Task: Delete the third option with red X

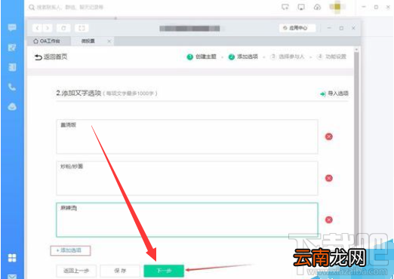Action: 329,219
